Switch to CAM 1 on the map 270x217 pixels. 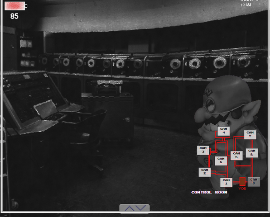tap(226, 182)
